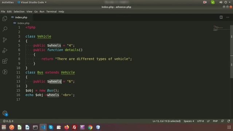This screenshot has width=233, height=131.
Task: Change file encoding UTF-8
Action: coord(201,121)
